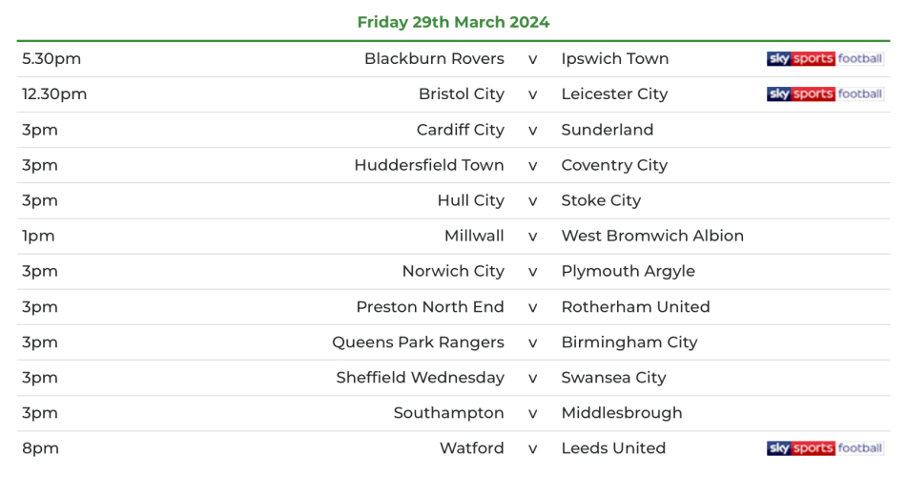Click Sky Sports logo for Bristol City match
The image size is (907, 477).
(825, 94)
